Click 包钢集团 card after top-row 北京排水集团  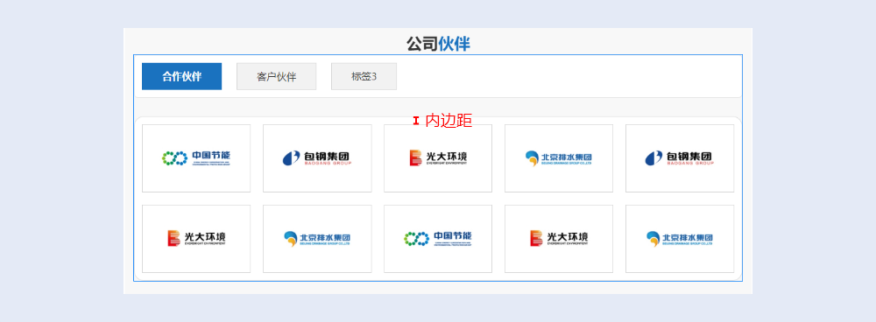point(680,158)
